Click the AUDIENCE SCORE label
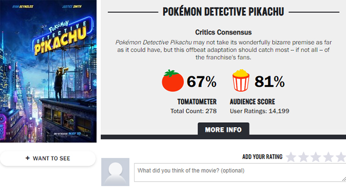The image size is (346, 194). click(252, 102)
